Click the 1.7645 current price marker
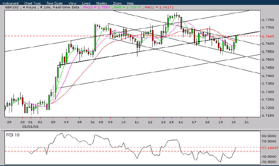This screenshot has height=166, width=279. coord(268,36)
